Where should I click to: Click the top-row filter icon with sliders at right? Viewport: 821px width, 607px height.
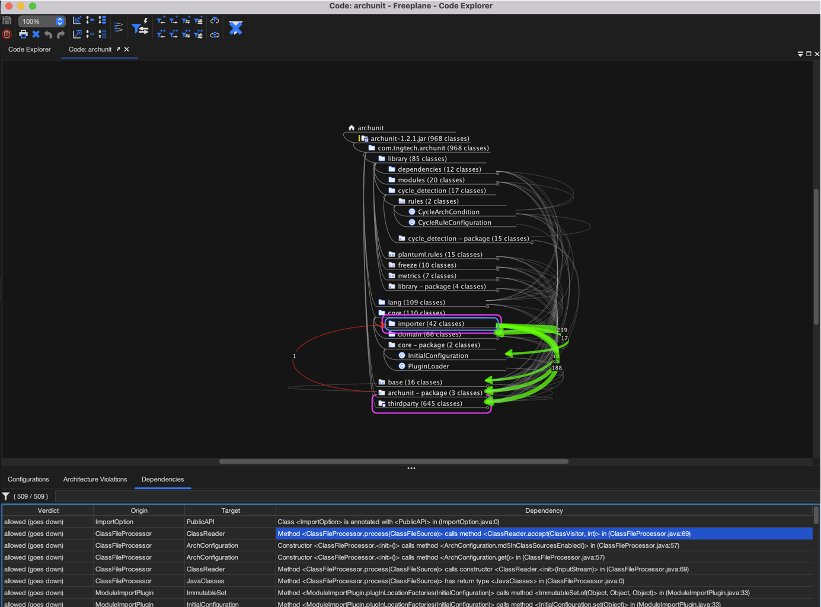[199, 21]
